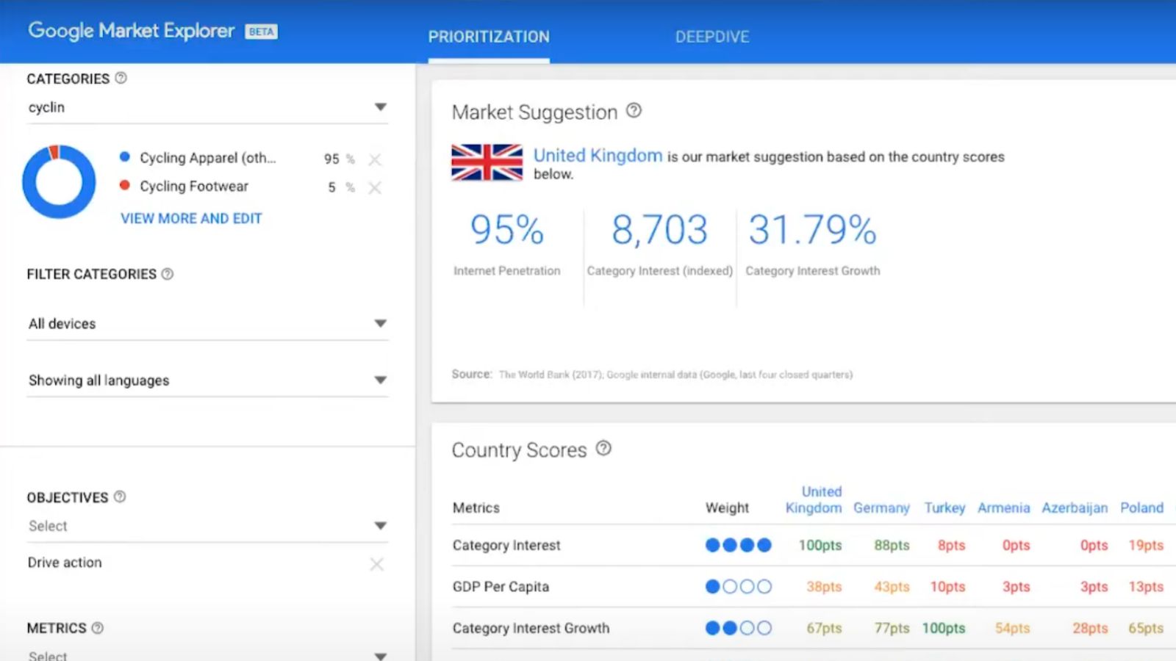
Task: Select the United Kingdom column header
Action: (x=814, y=499)
